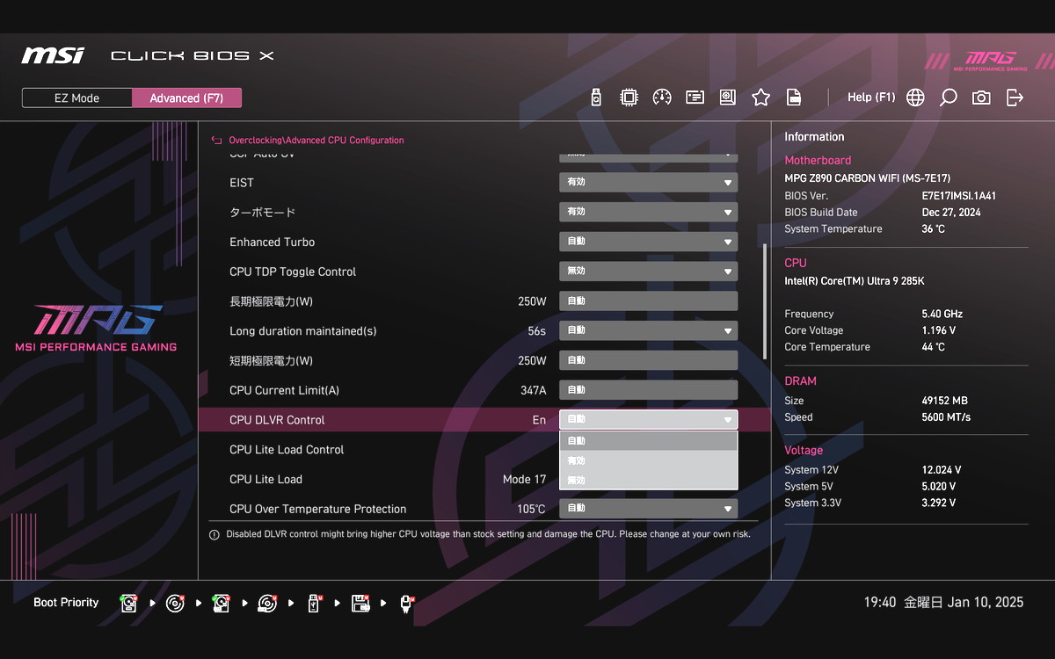Image resolution: width=1055 pixels, height=659 pixels.
Task: Open the Long duration maintained(s) dropdown
Action: click(x=648, y=330)
